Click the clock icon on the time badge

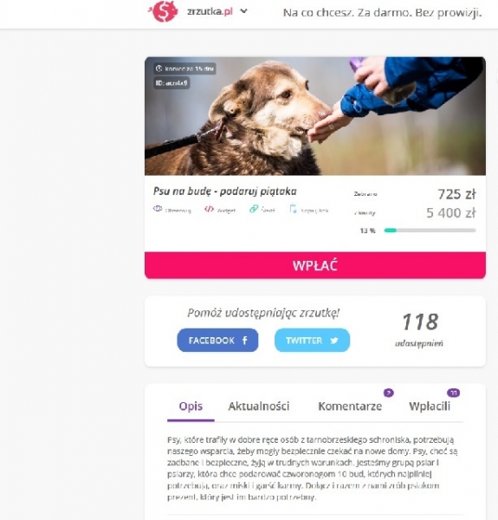click(x=159, y=68)
